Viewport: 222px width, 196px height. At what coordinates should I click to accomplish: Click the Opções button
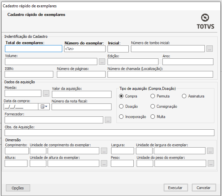tap(18, 188)
